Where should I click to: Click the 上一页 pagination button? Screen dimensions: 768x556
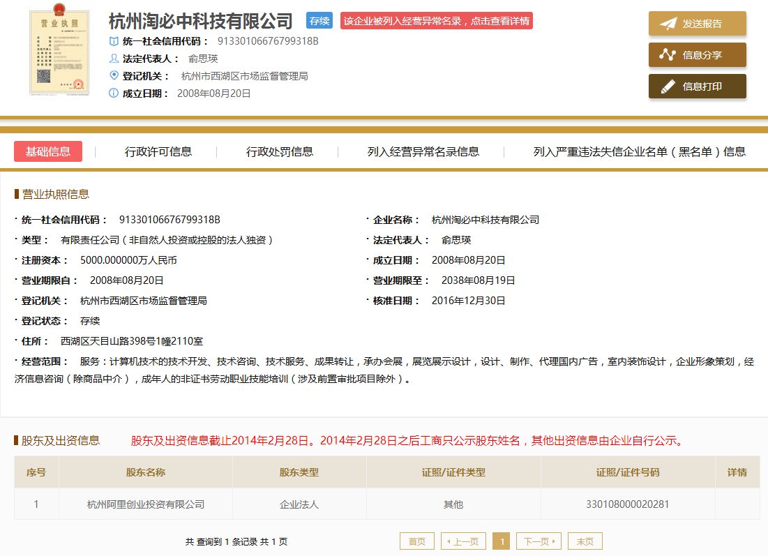pyautogui.click(x=463, y=541)
